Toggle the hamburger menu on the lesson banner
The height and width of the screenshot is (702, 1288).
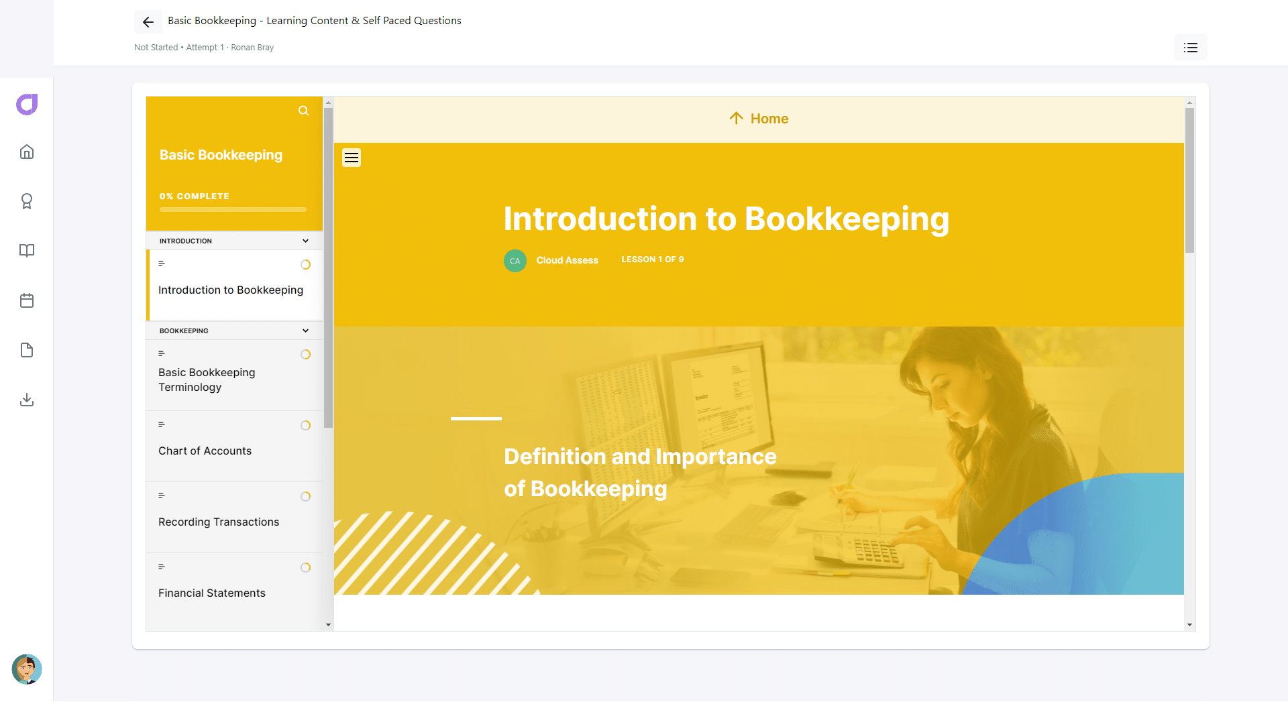tap(352, 158)
